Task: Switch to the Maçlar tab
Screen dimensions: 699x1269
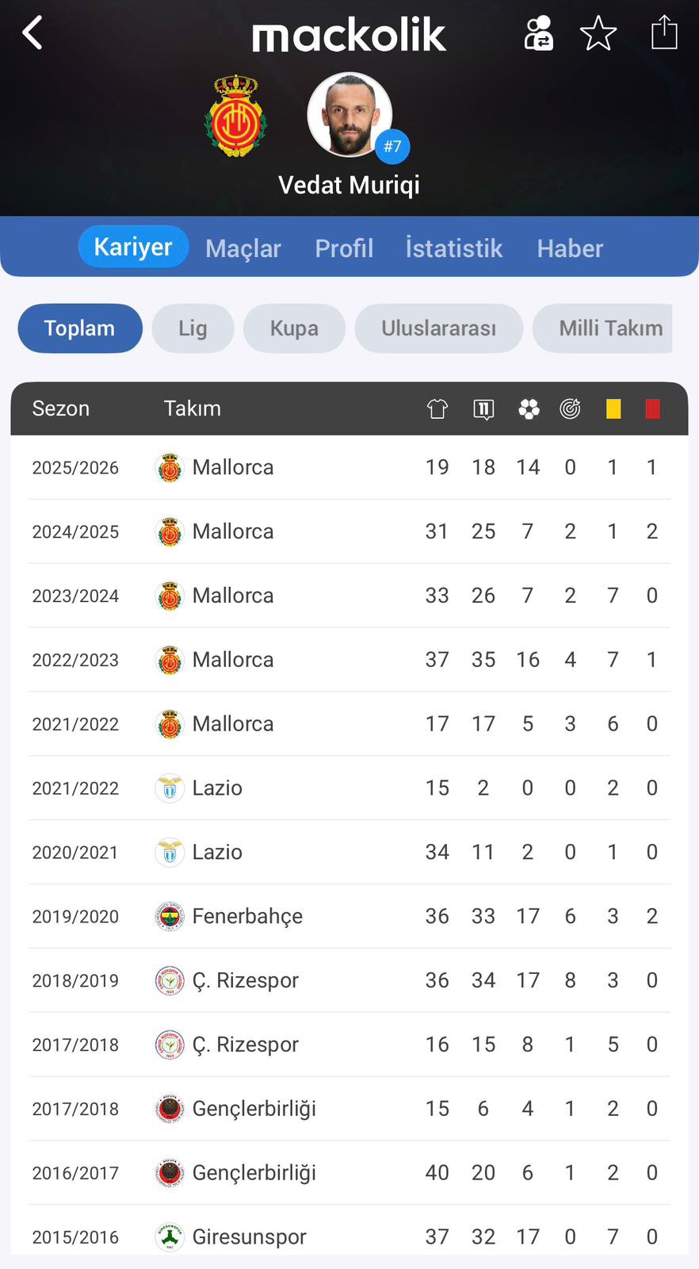Action: 243,248
